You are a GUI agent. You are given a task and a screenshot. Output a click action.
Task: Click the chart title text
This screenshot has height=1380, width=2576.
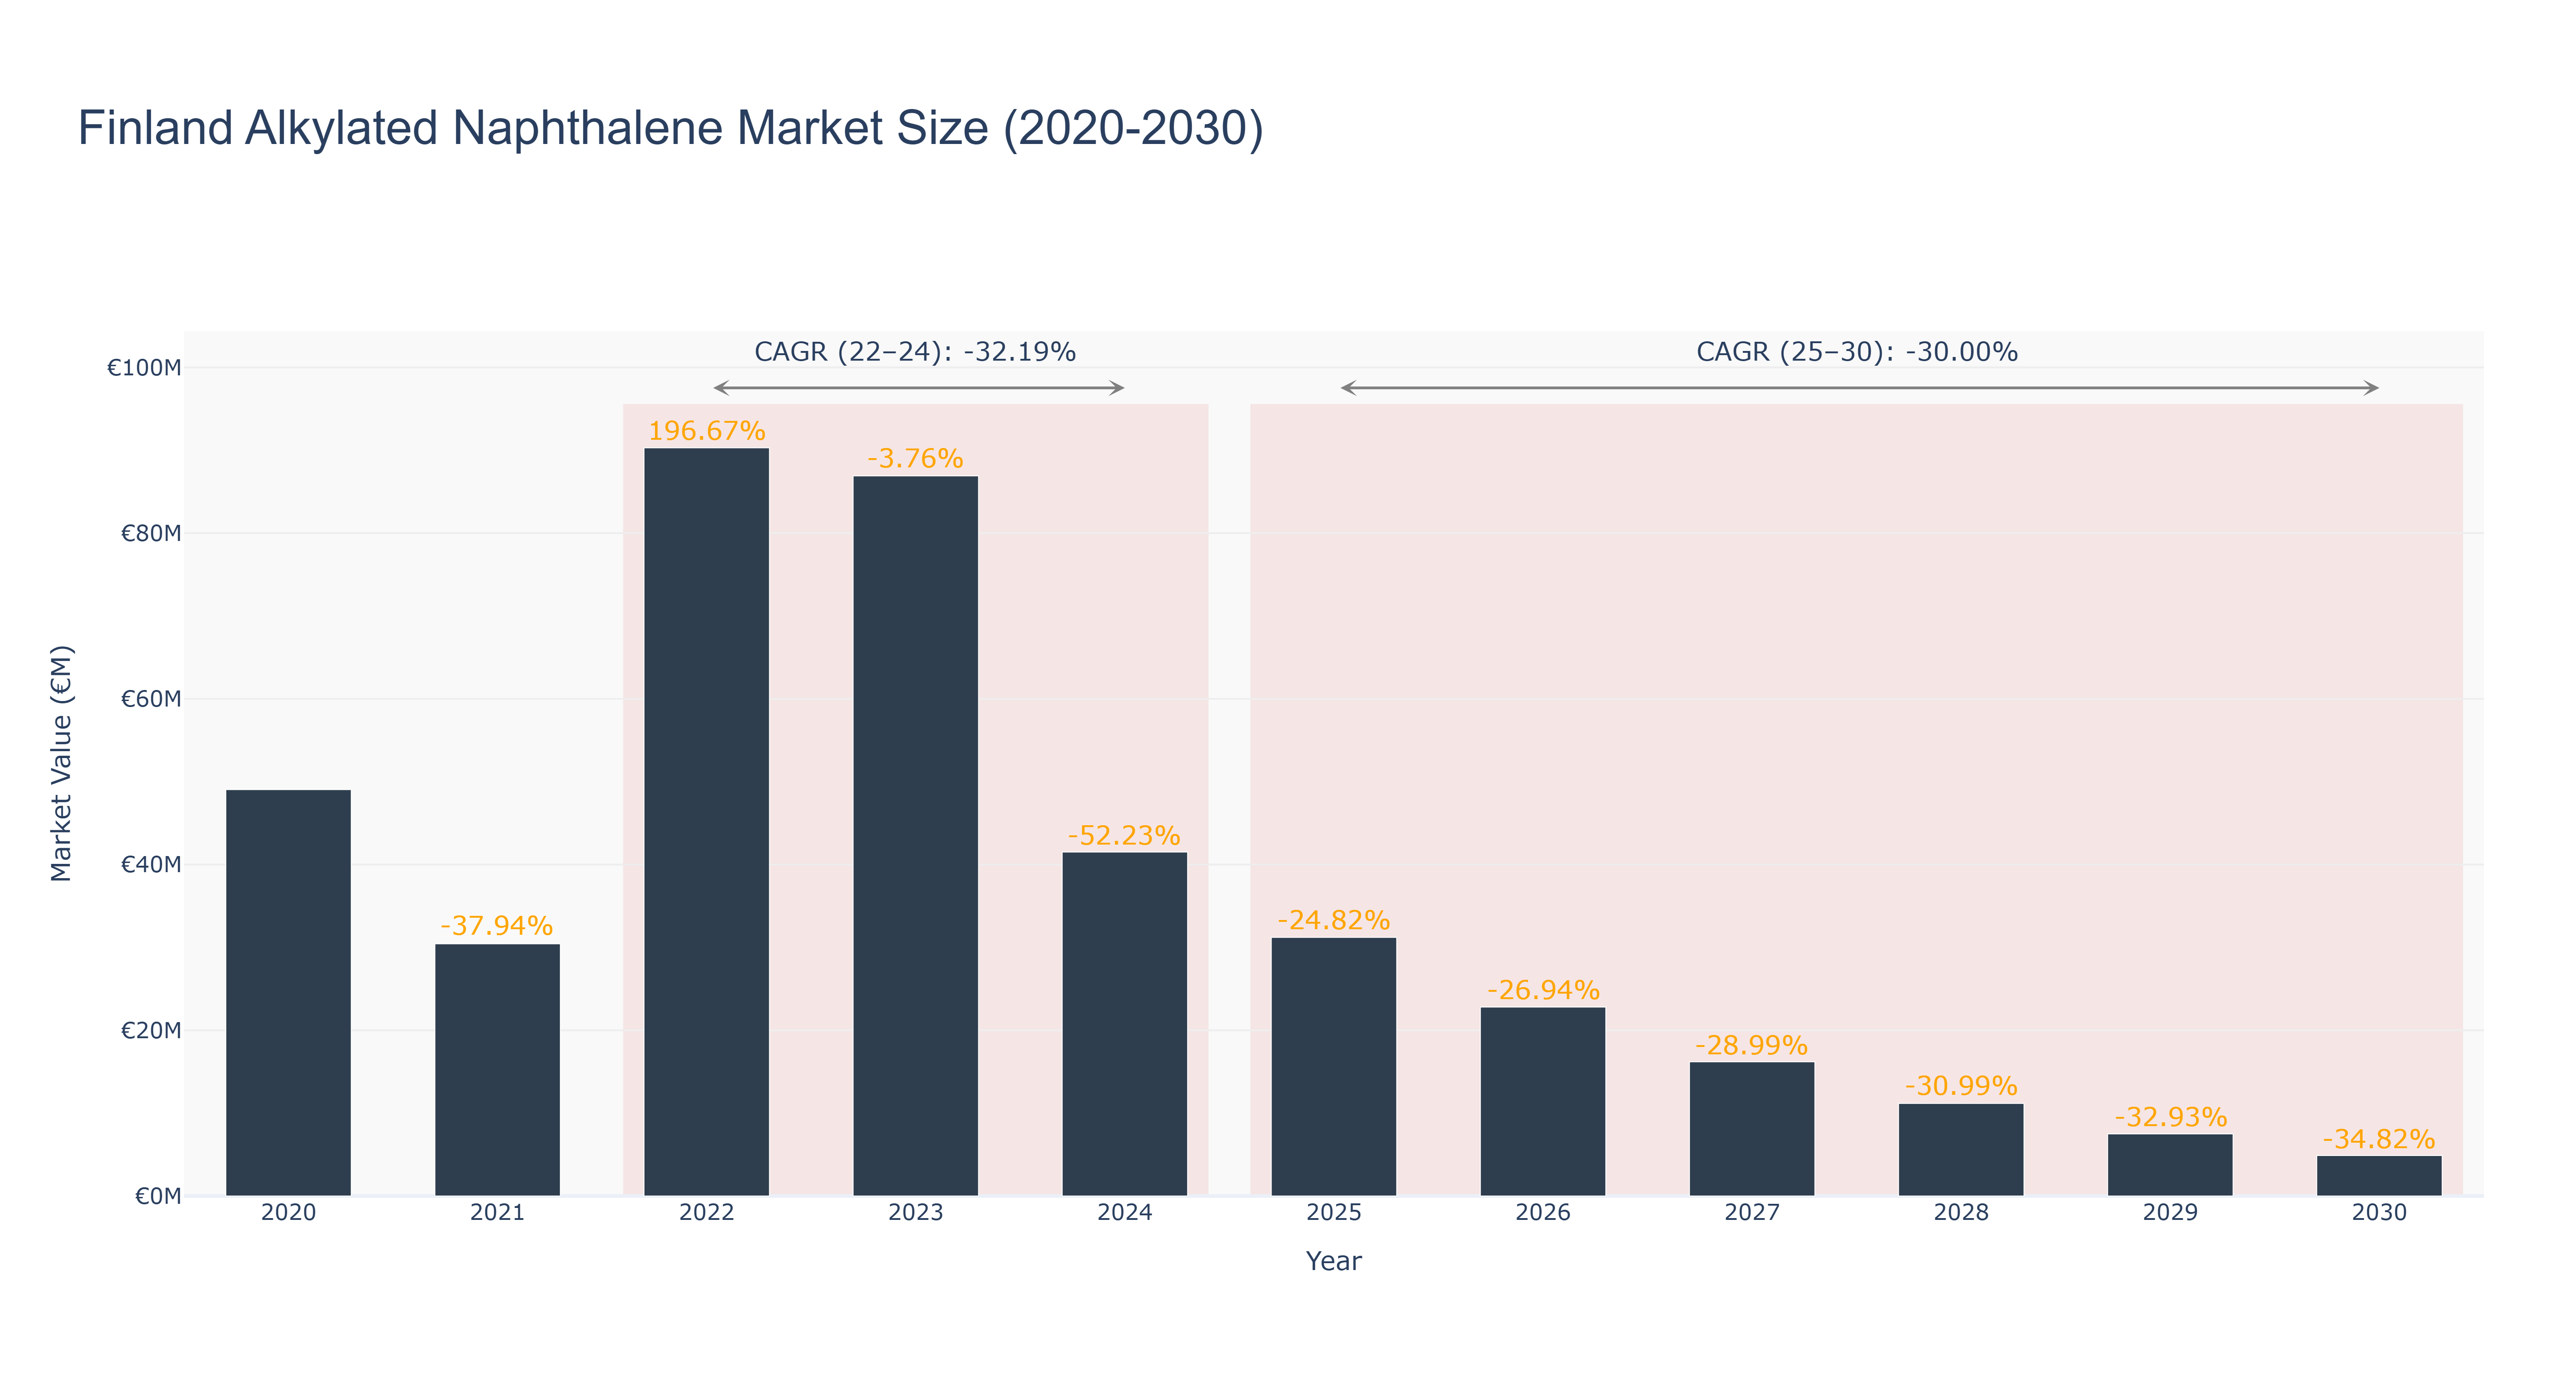click(670, 128)
